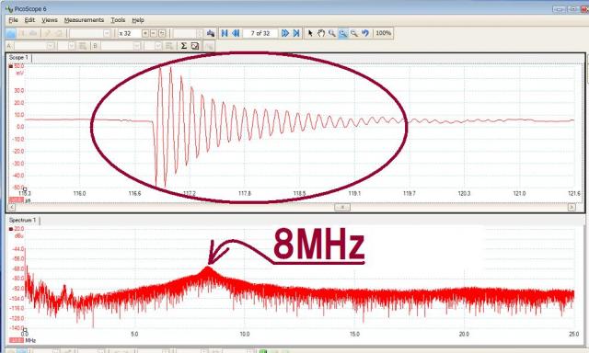Click the buffer navigator icon before first-buffer button
This screenshot has height=353, width=589.
pyautogui.click(x=211, y=33)
